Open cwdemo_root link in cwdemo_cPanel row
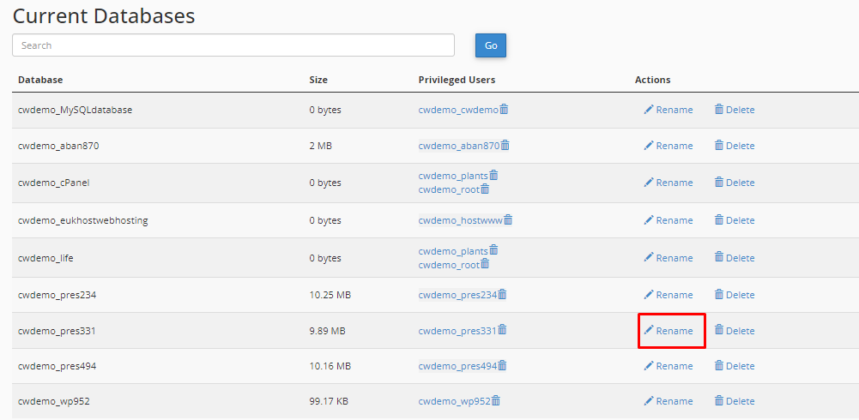This screenshot has height=420, width=859. coord(449,189)
